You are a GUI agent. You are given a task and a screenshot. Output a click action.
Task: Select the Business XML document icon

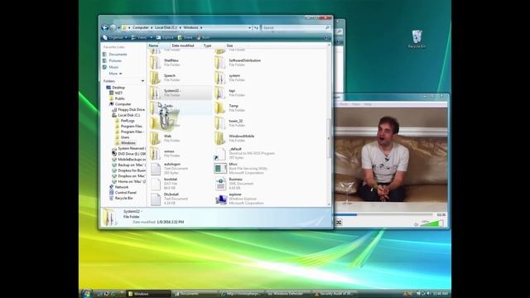(220, 184)
